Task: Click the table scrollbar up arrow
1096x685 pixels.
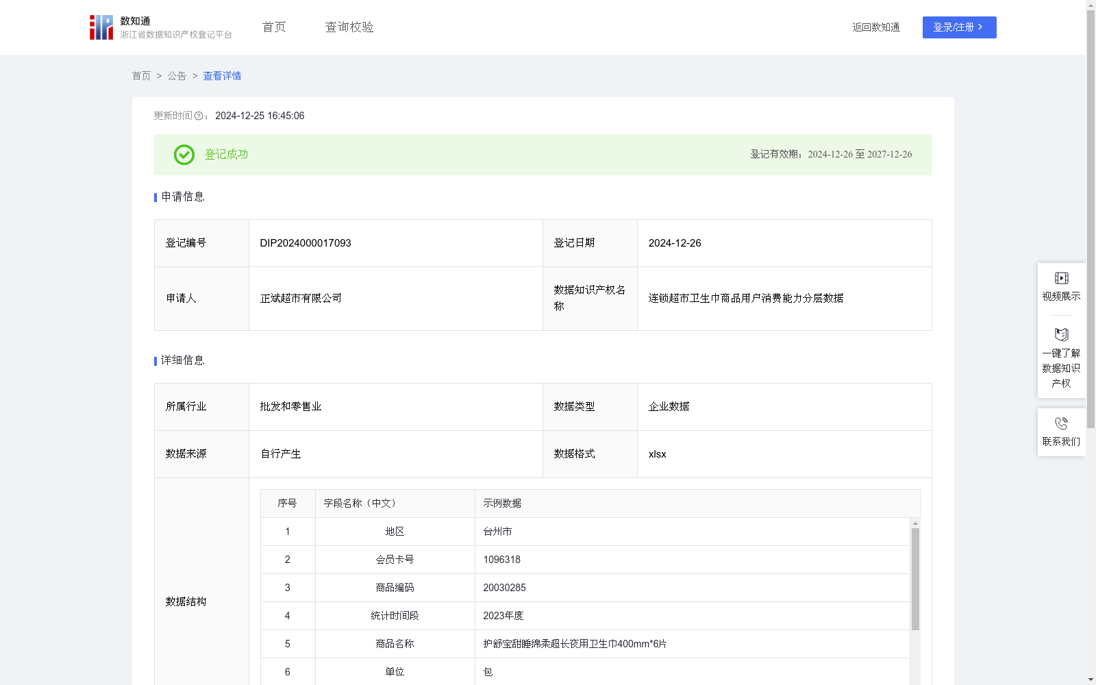Action: (915, 523)
